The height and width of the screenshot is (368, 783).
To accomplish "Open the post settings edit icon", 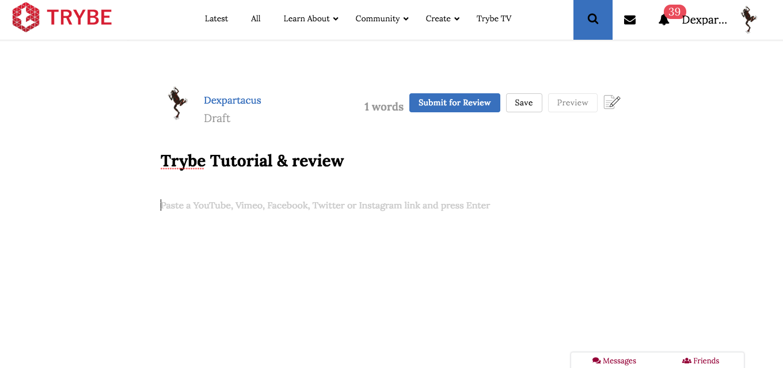I will [x=611, y=103].
